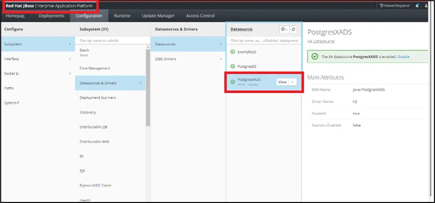This screenshot has width=435, height=203.
Task: Click the Subsystem (31) column header
Action: coord(94,29)
